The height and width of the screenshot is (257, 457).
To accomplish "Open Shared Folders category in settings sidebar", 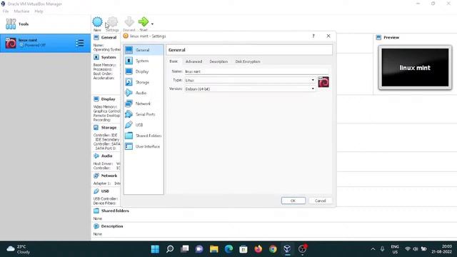I will (144, 136).
